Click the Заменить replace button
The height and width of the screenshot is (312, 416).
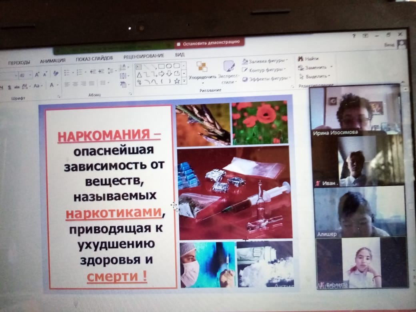pos(315,67)
